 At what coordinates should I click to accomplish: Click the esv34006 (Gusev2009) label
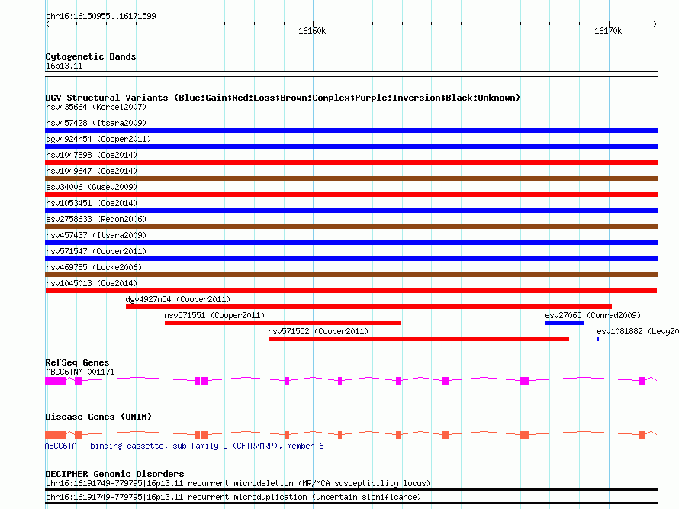(x=92, y=187)
